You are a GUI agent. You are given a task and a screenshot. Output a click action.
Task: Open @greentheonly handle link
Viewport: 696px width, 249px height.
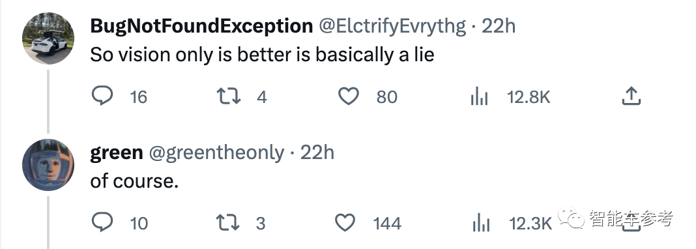(216, 153)
